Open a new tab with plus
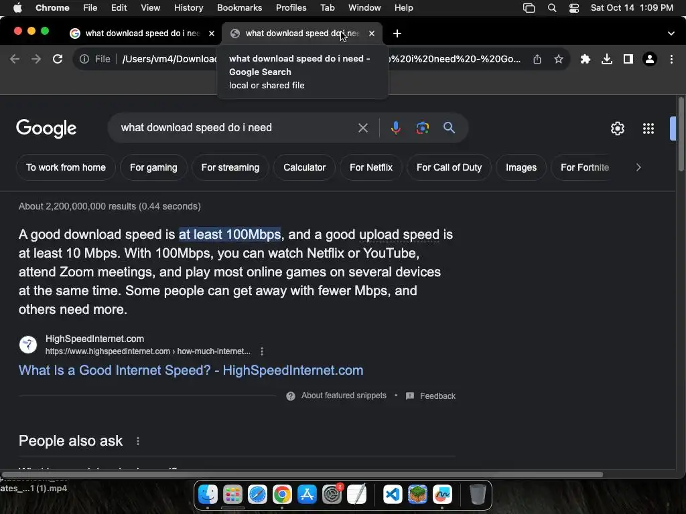 pos(397,33)
